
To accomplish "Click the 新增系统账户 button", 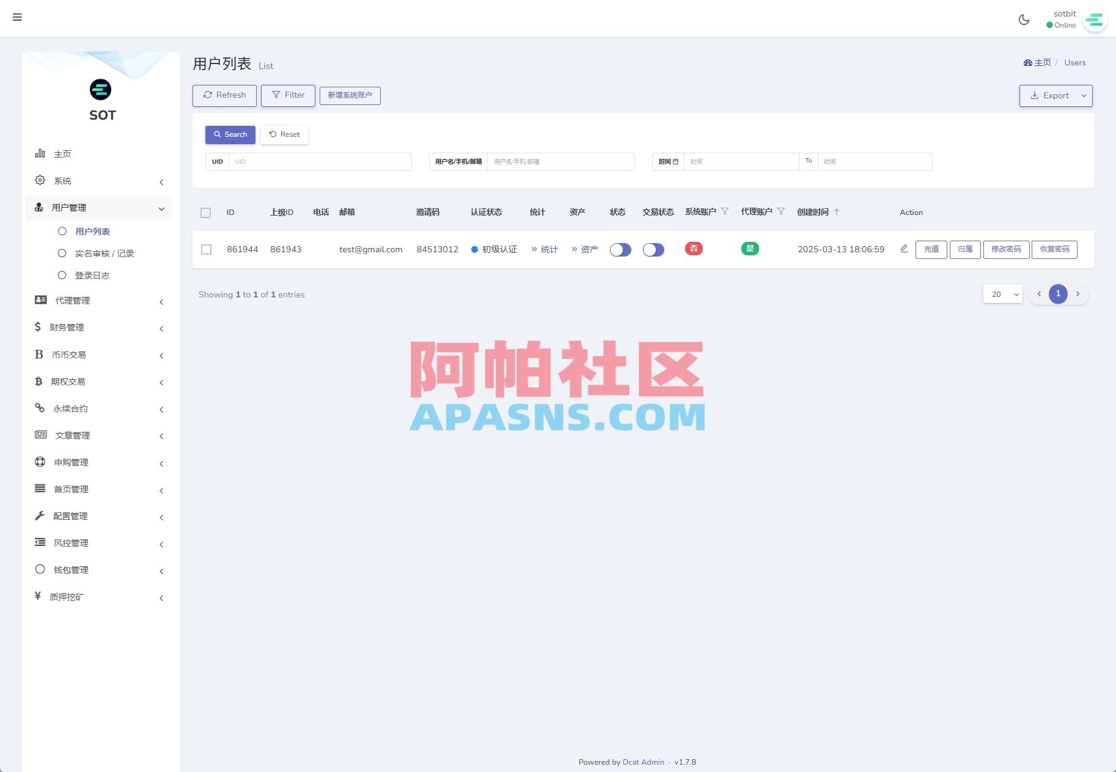I will pos(350,95).
